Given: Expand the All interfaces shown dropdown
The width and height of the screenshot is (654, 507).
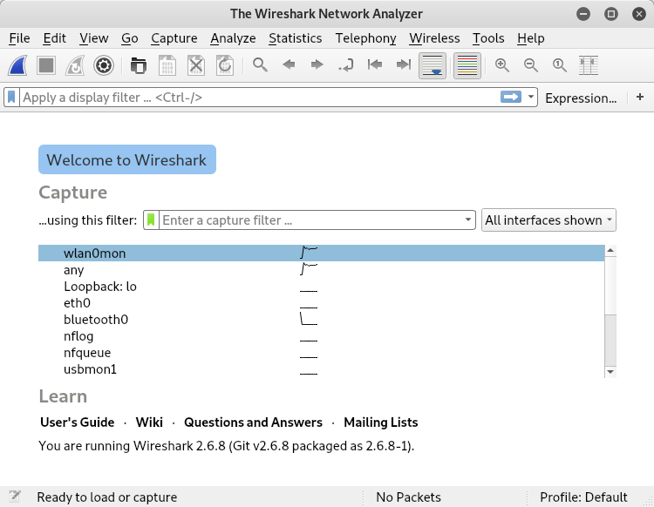Looking at the screenshot, I should (548, 220).
